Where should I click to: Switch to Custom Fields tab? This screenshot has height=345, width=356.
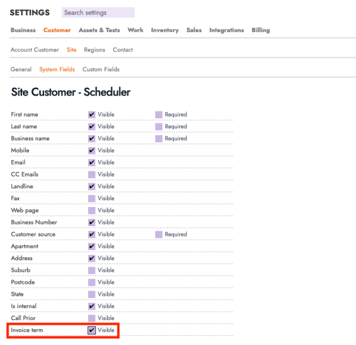[101, 70]
